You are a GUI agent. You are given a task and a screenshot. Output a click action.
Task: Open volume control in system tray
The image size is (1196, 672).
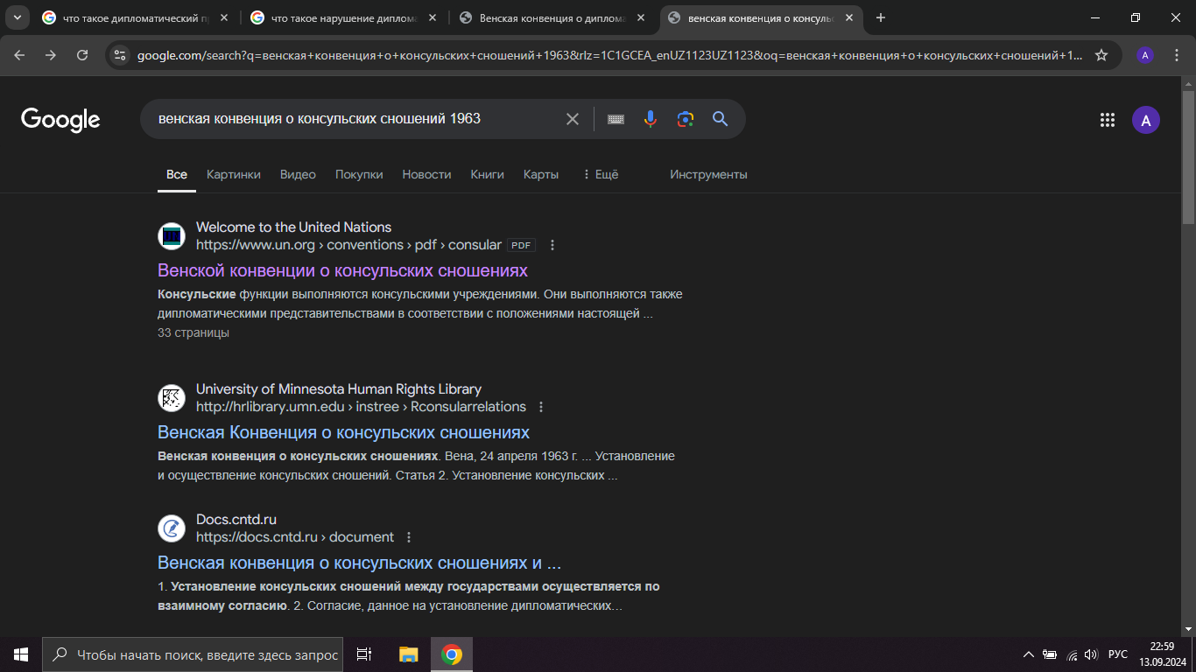[1091, 654]
